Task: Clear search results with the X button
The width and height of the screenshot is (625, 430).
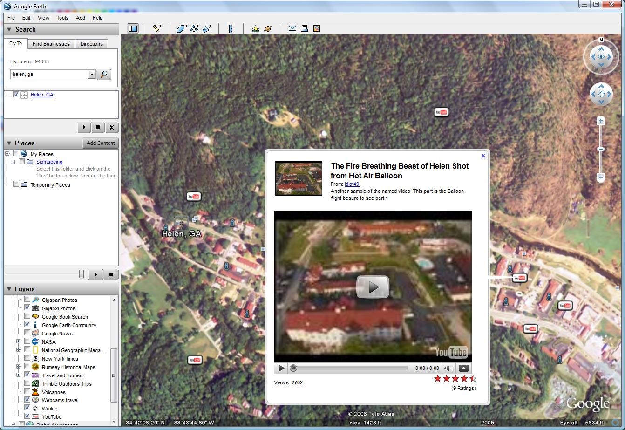Action: point(112,127)
